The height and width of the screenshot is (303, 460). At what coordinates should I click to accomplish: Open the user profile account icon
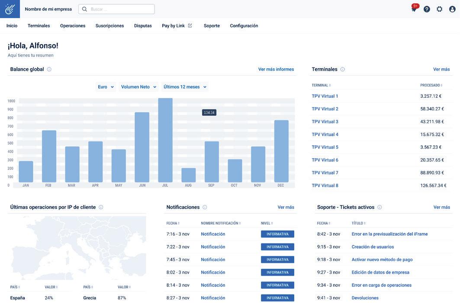pos(452,9)
